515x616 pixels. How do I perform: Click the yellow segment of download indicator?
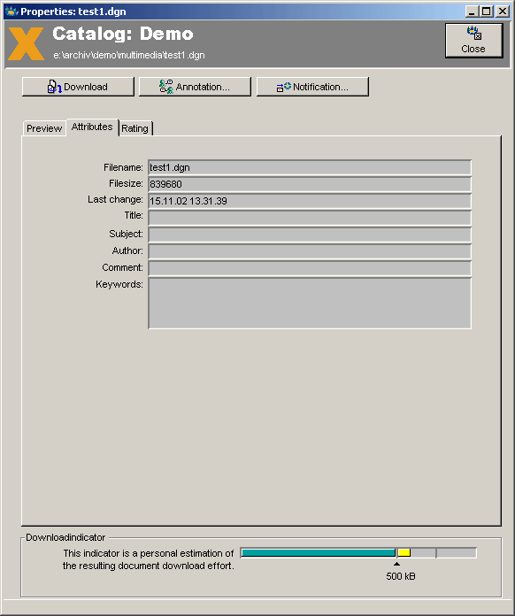pos(404,553)
